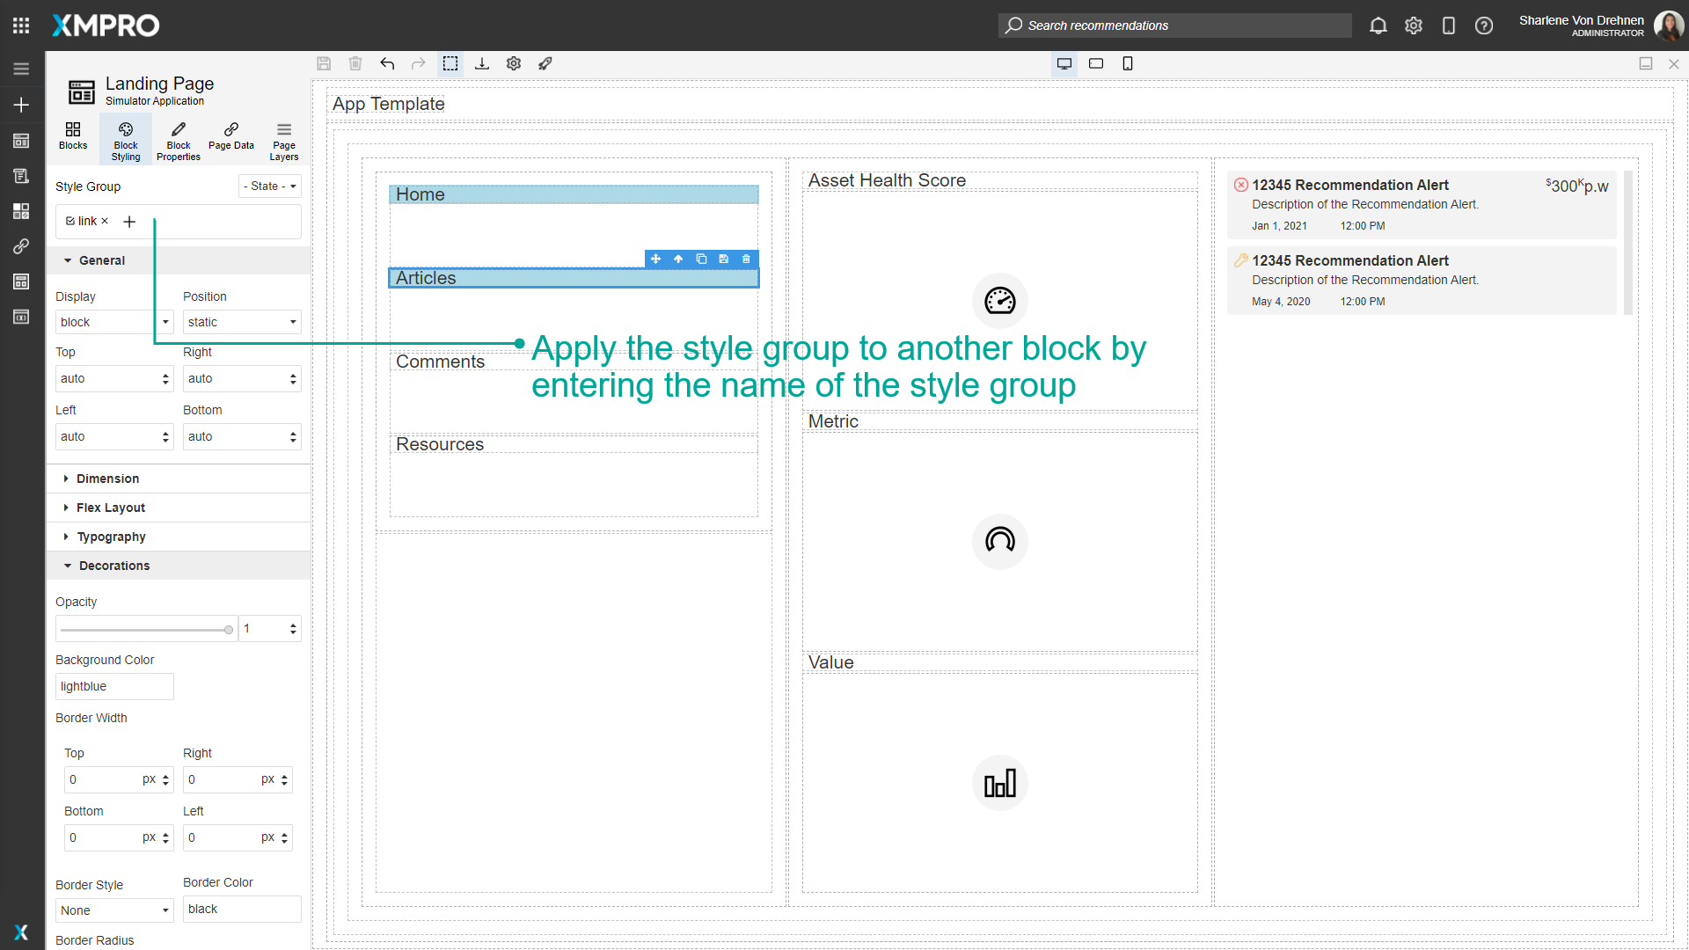Open the Blocks tab
The image size is (1689, 950).
72,139
